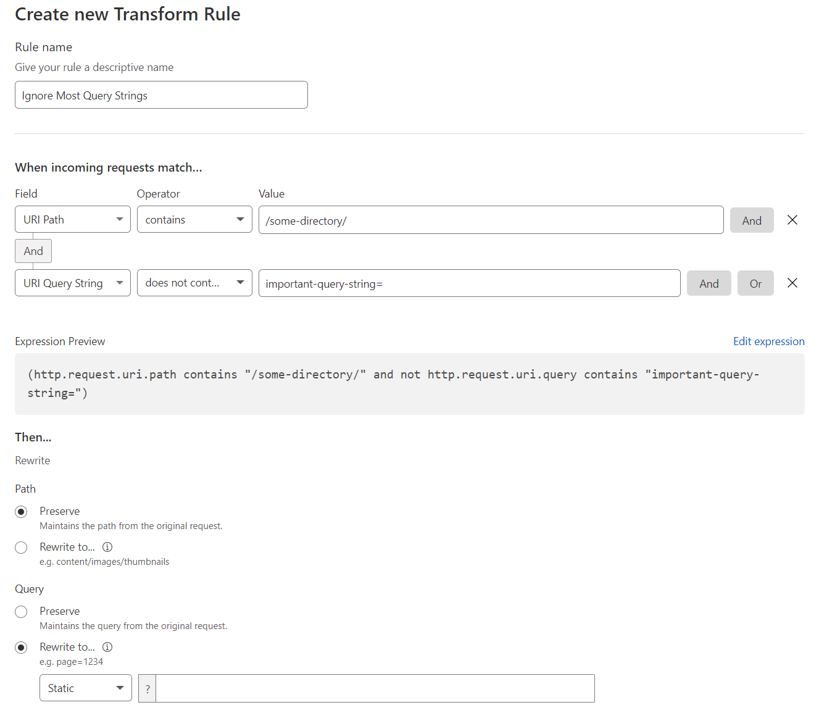Image resolution: width=819 pixels, height=726 pixels.
Task: Select Rewrite to under Path
Action: (21, 547)
